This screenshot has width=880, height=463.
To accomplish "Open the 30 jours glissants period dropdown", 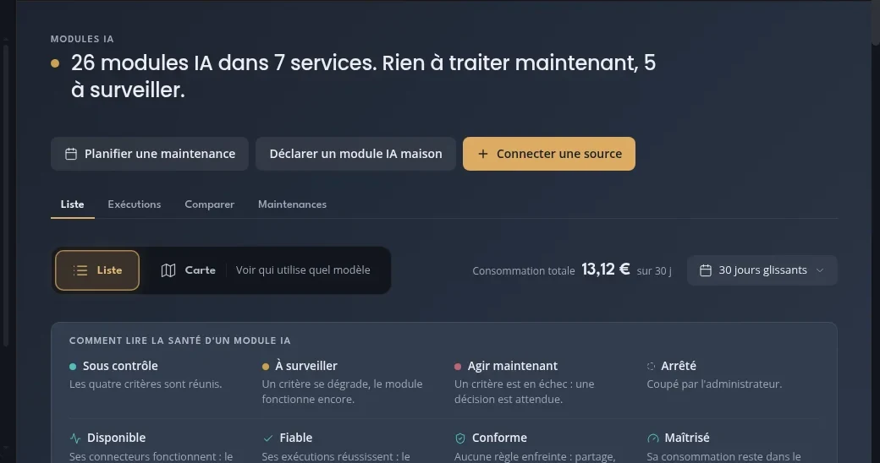I will coord(762,270).
